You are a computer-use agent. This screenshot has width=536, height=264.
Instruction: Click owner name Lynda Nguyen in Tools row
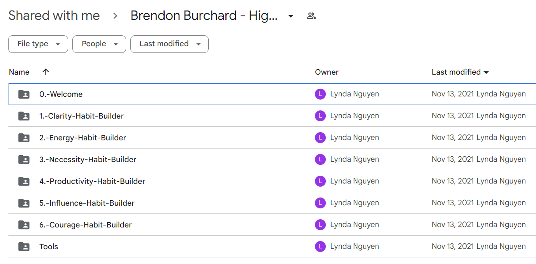pyautogui.click(x=355, y=247)
